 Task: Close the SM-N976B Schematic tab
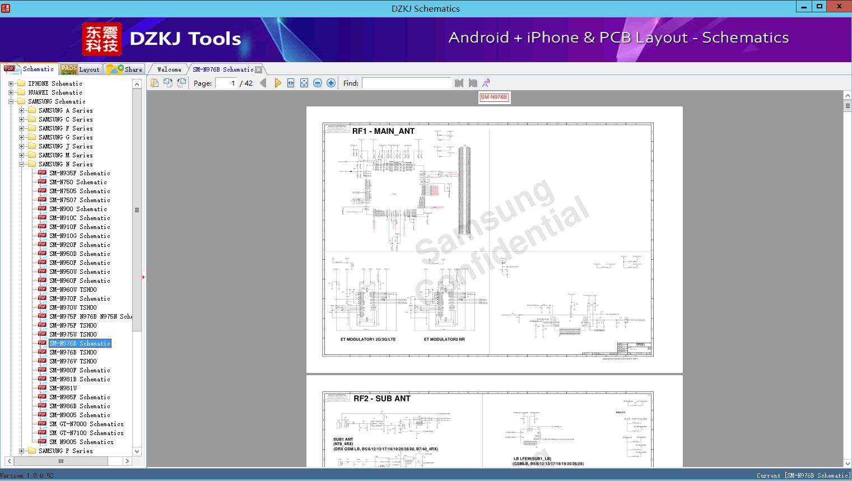coord(258,69)
